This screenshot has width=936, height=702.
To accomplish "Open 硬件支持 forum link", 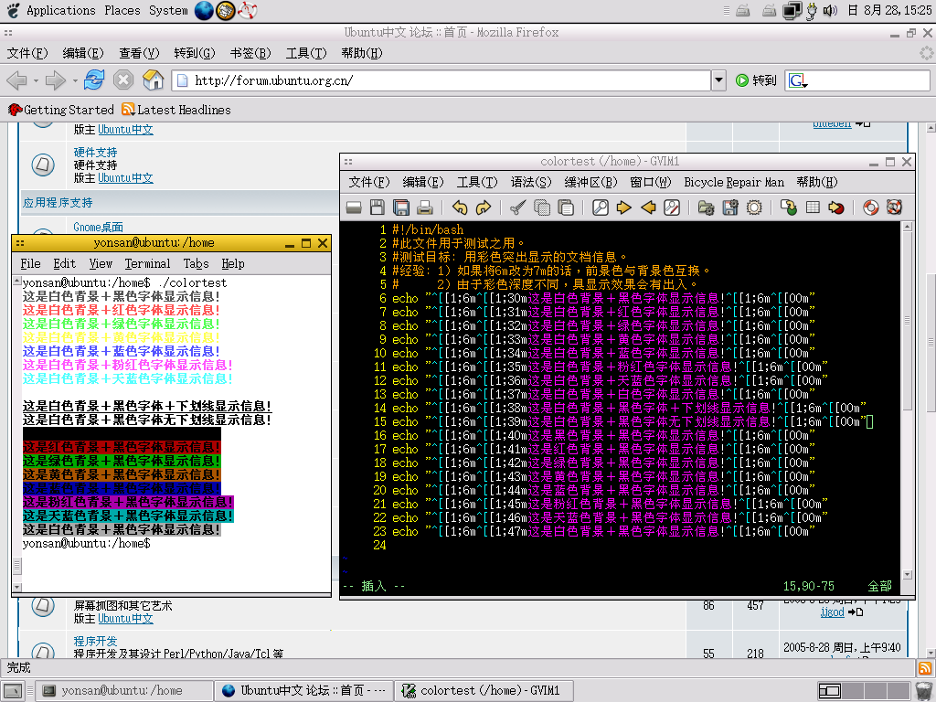I will coord(95,153).
